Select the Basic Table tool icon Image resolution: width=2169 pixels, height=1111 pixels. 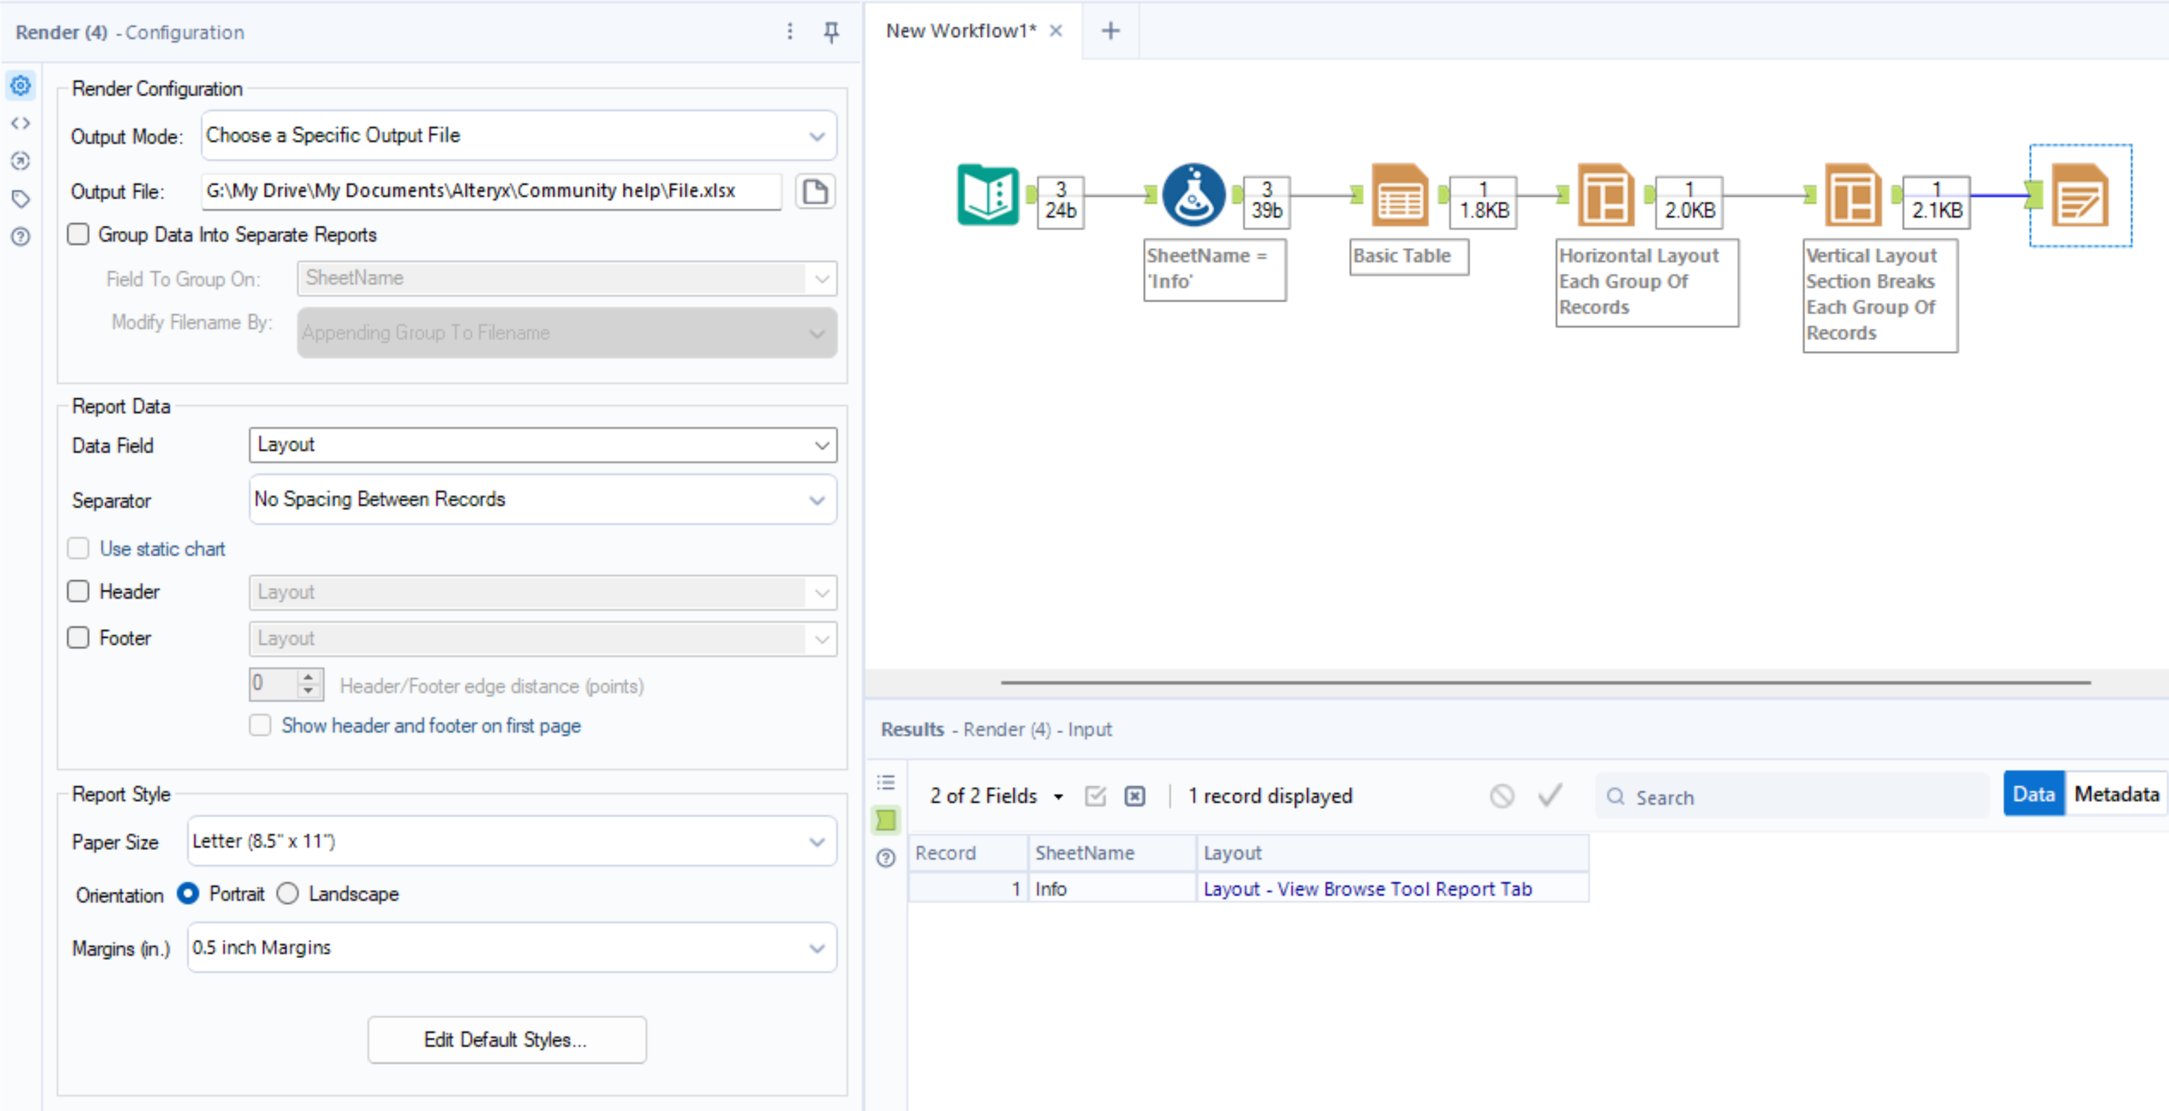pos(1399,194)
